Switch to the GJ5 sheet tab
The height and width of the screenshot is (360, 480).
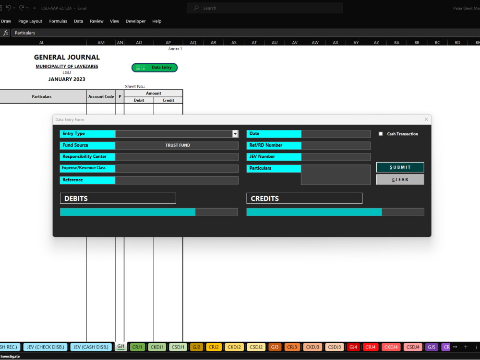click(x=432, y=347)
